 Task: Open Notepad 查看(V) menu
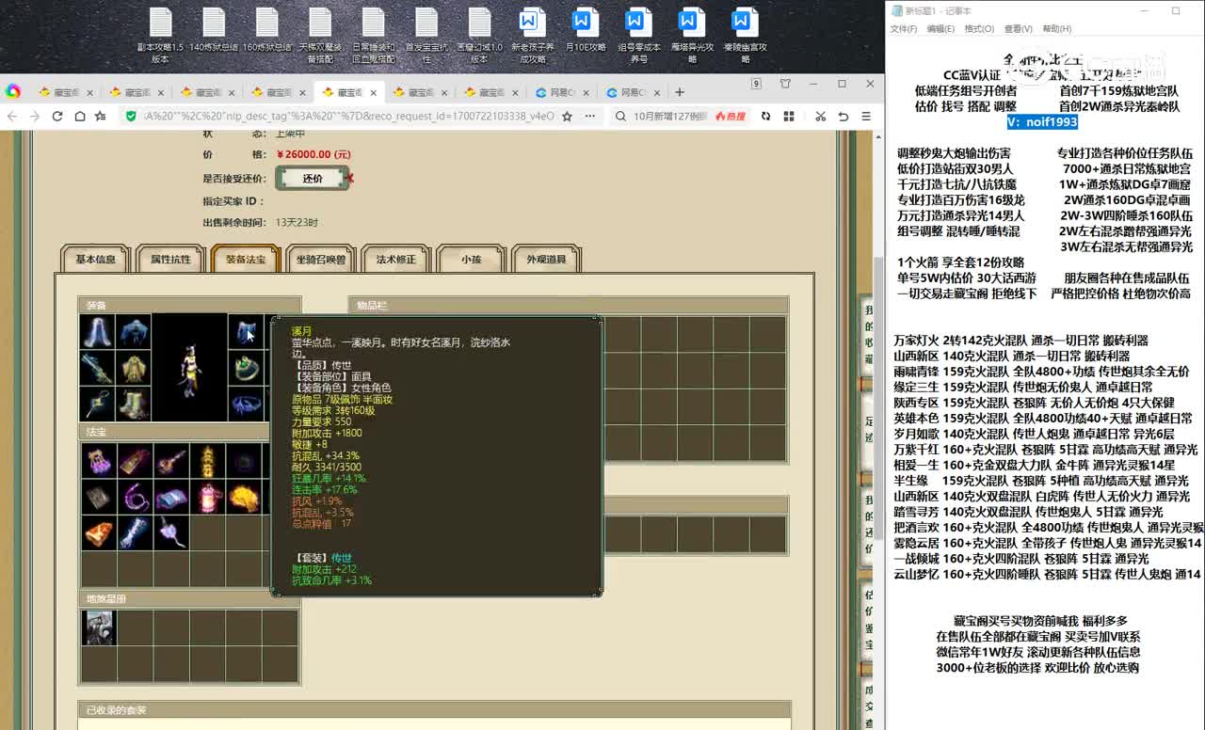1018,29
